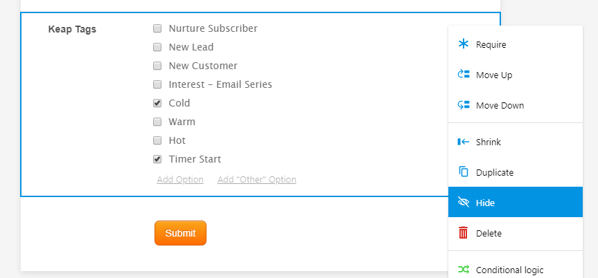The width and height of the screenshot is (598, 278).
Task: Click the Move Down arrow icon
Action: tap(464, 105)
